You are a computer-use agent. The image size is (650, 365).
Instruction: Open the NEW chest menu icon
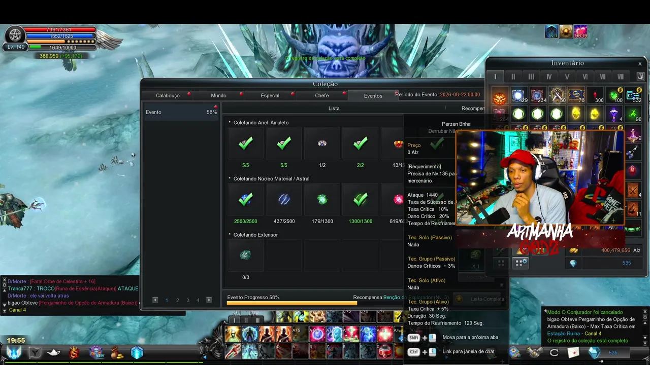96,353
